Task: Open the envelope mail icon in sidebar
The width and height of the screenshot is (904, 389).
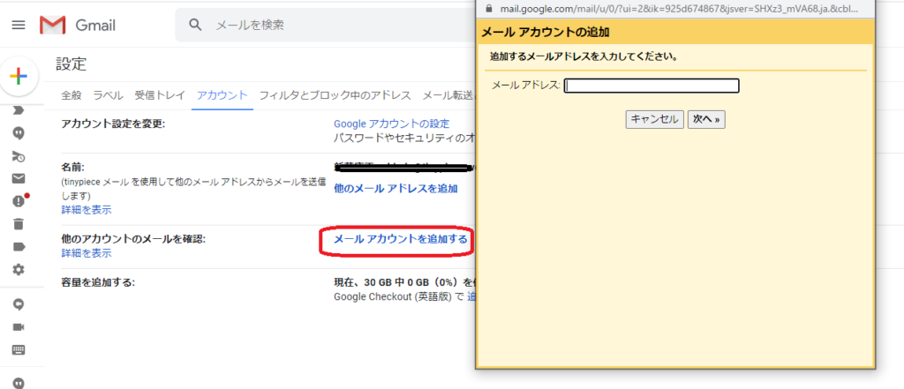Action: (x=19, y=179)
